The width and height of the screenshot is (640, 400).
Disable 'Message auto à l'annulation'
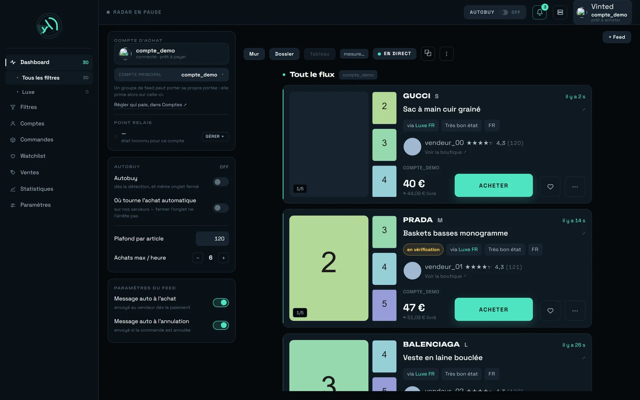pyautogui.click(x=221, y=325)
